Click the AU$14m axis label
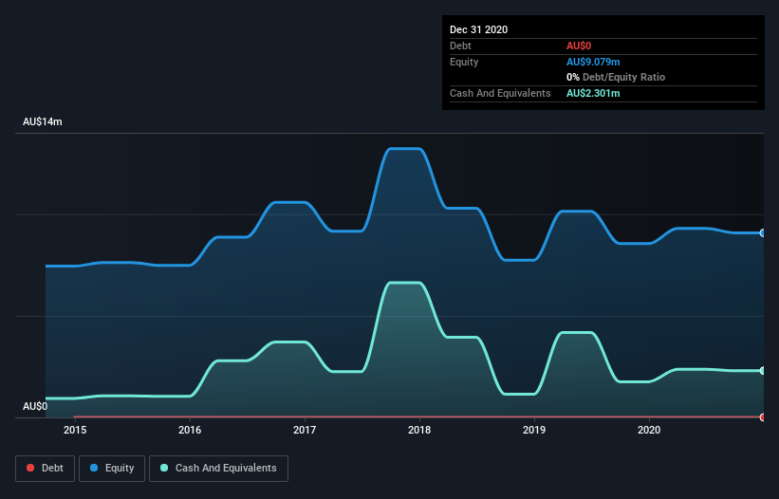Screen dimensions: 779x499 click(x=43, y=121)
